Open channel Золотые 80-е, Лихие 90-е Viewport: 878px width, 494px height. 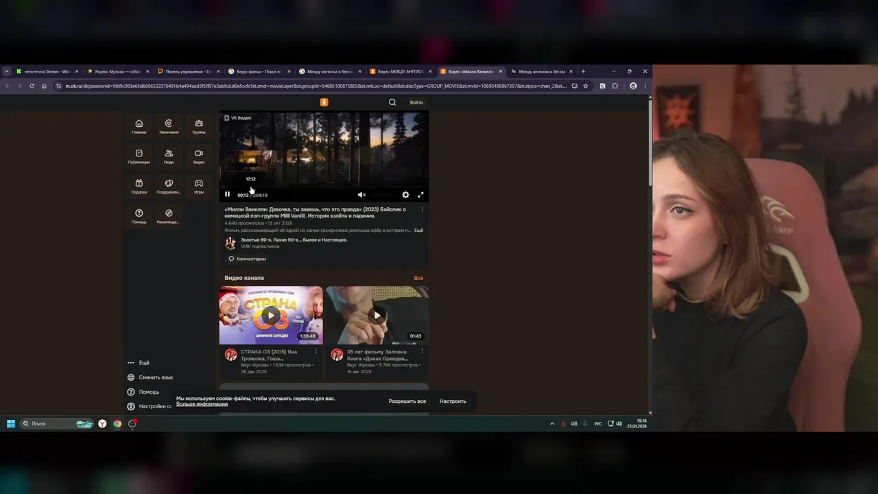(x=294, y=240)
